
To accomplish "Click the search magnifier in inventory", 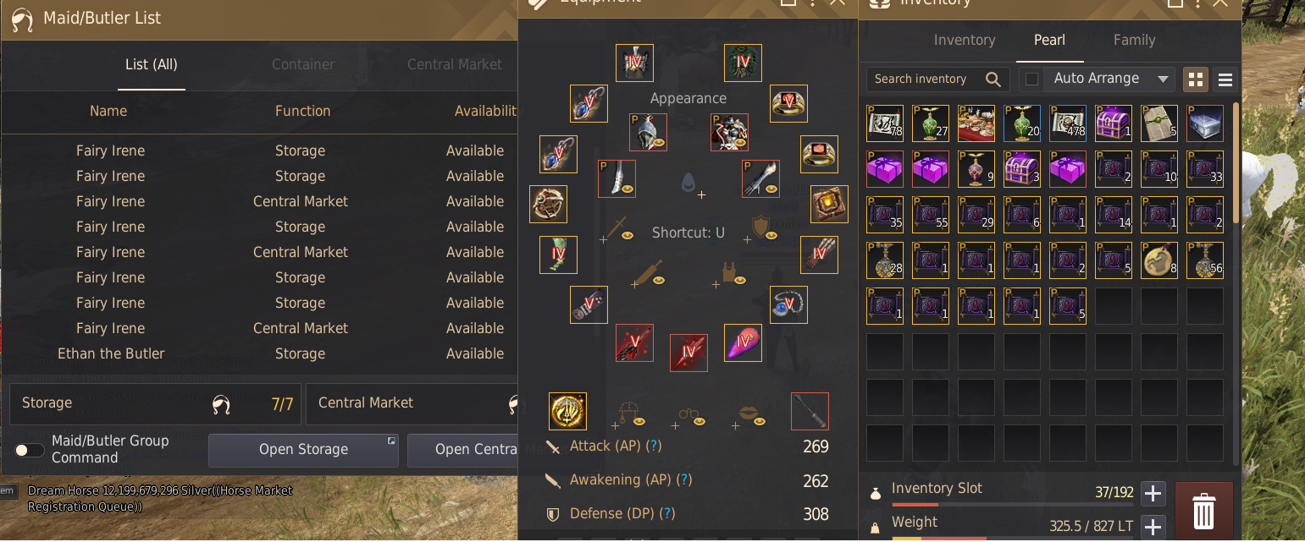I will 993,79.
